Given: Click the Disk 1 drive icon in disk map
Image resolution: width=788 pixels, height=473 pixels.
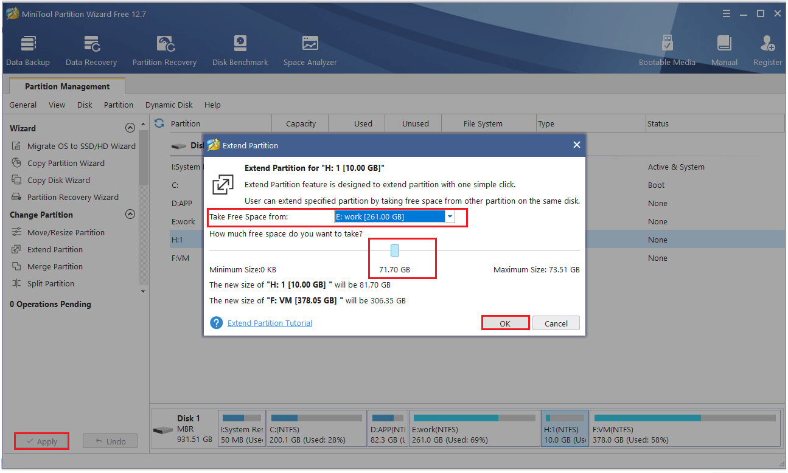Looking at the screenshot, I should [163, 429].
